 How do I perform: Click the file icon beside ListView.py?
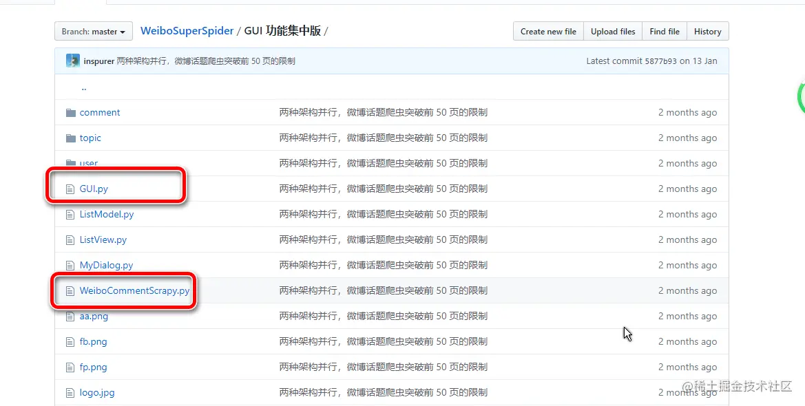point(70,240)
